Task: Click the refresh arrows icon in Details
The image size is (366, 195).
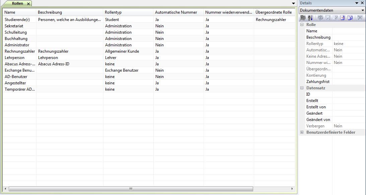Action: 320,18
